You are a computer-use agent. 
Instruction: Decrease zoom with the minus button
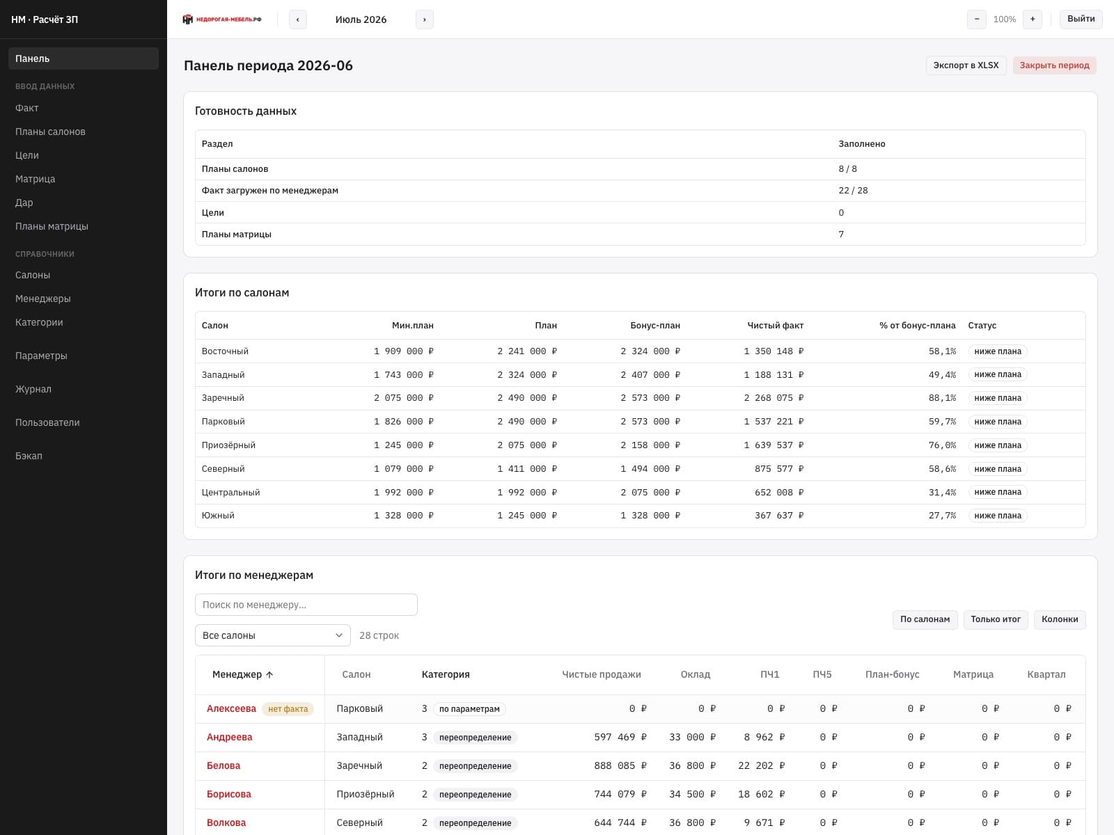[977, 19]
